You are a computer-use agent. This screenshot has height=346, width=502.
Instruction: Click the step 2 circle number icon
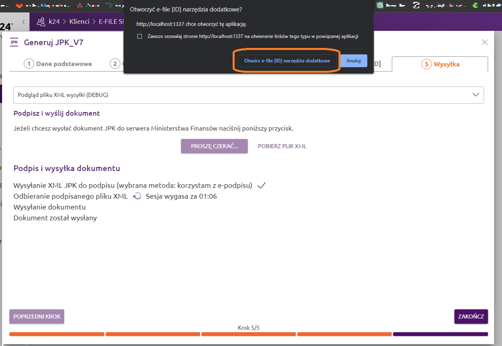115,64
